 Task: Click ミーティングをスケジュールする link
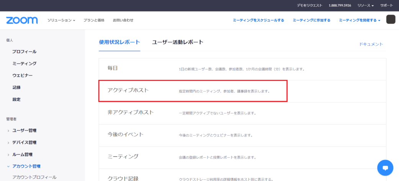tap(258, 20)
